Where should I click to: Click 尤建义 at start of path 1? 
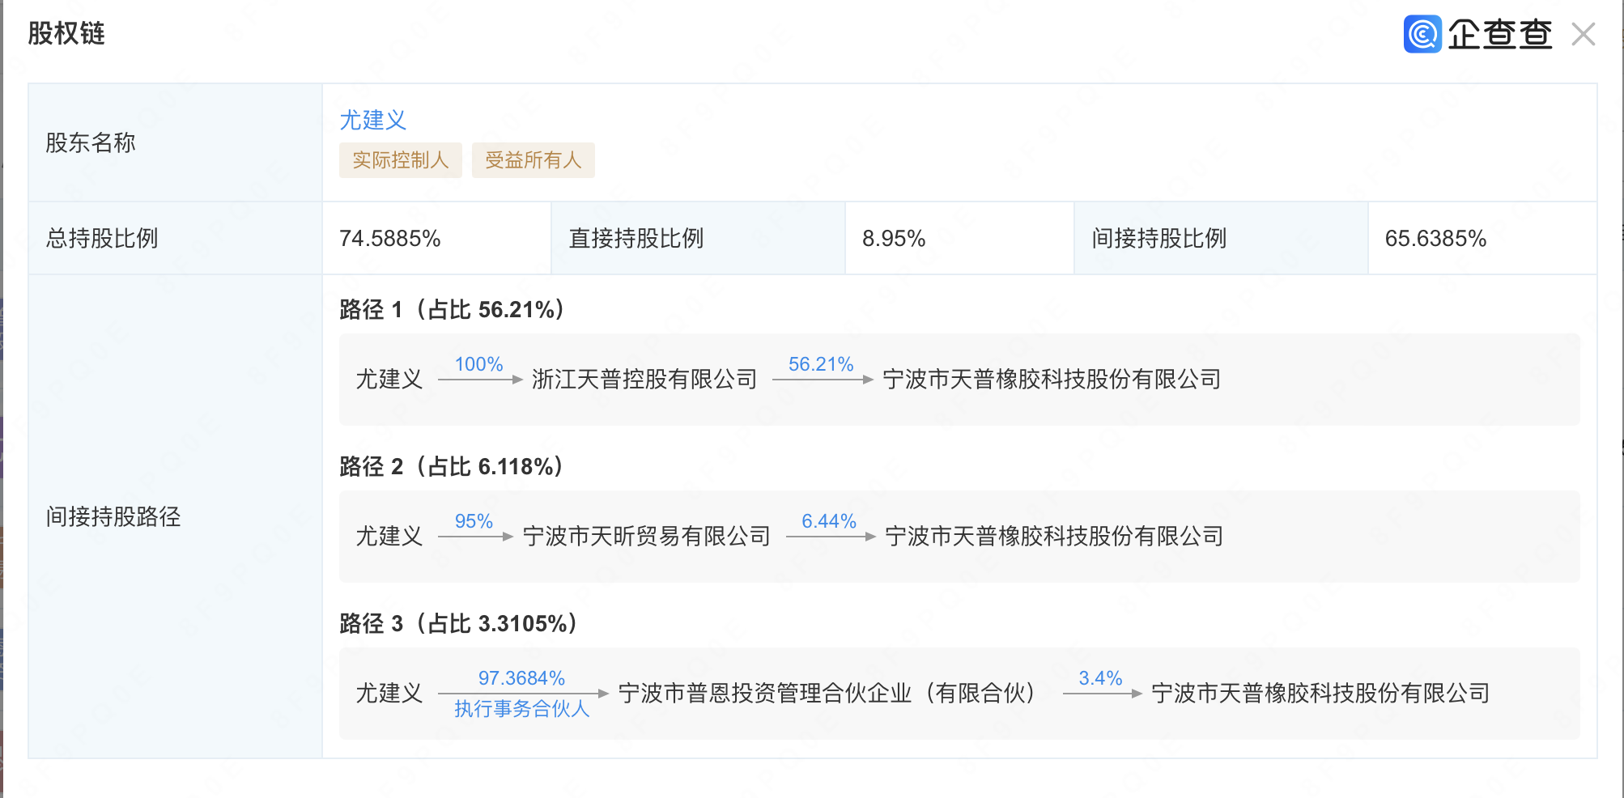(x=389, y=379)
